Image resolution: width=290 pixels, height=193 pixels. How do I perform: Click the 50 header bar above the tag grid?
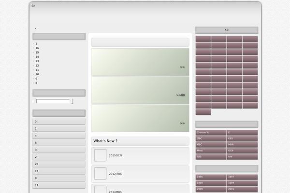227,30
